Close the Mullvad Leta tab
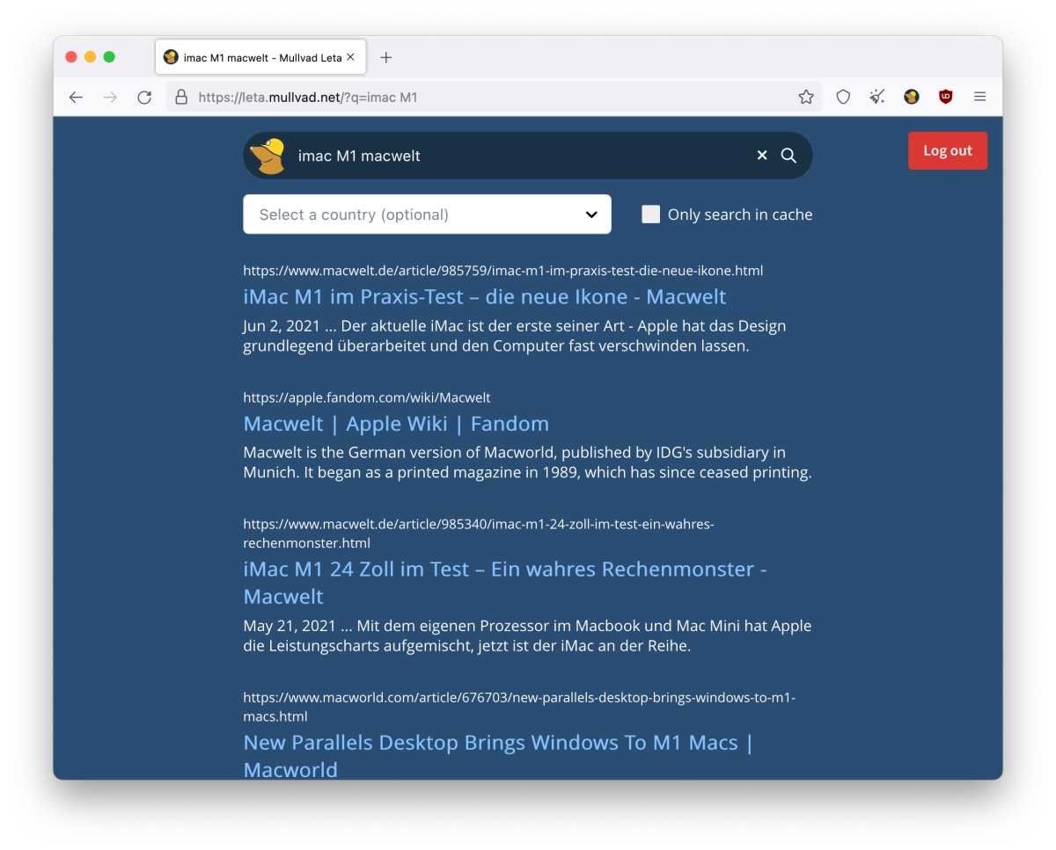Viewport: 1056px width, 850px height. click(350, 57)
